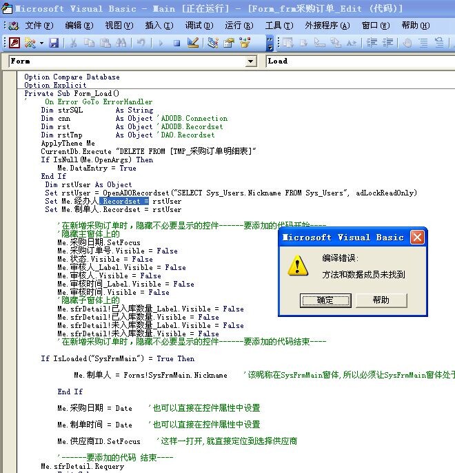The width and height of the screenshot is (455, 473).
Task: Open the 外接程序(A) menu
Action: click(327, 26)
